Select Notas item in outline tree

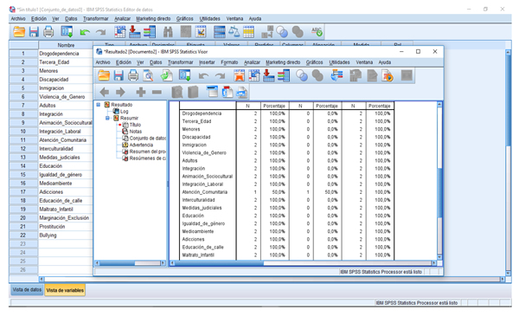[x=136, y=132]
